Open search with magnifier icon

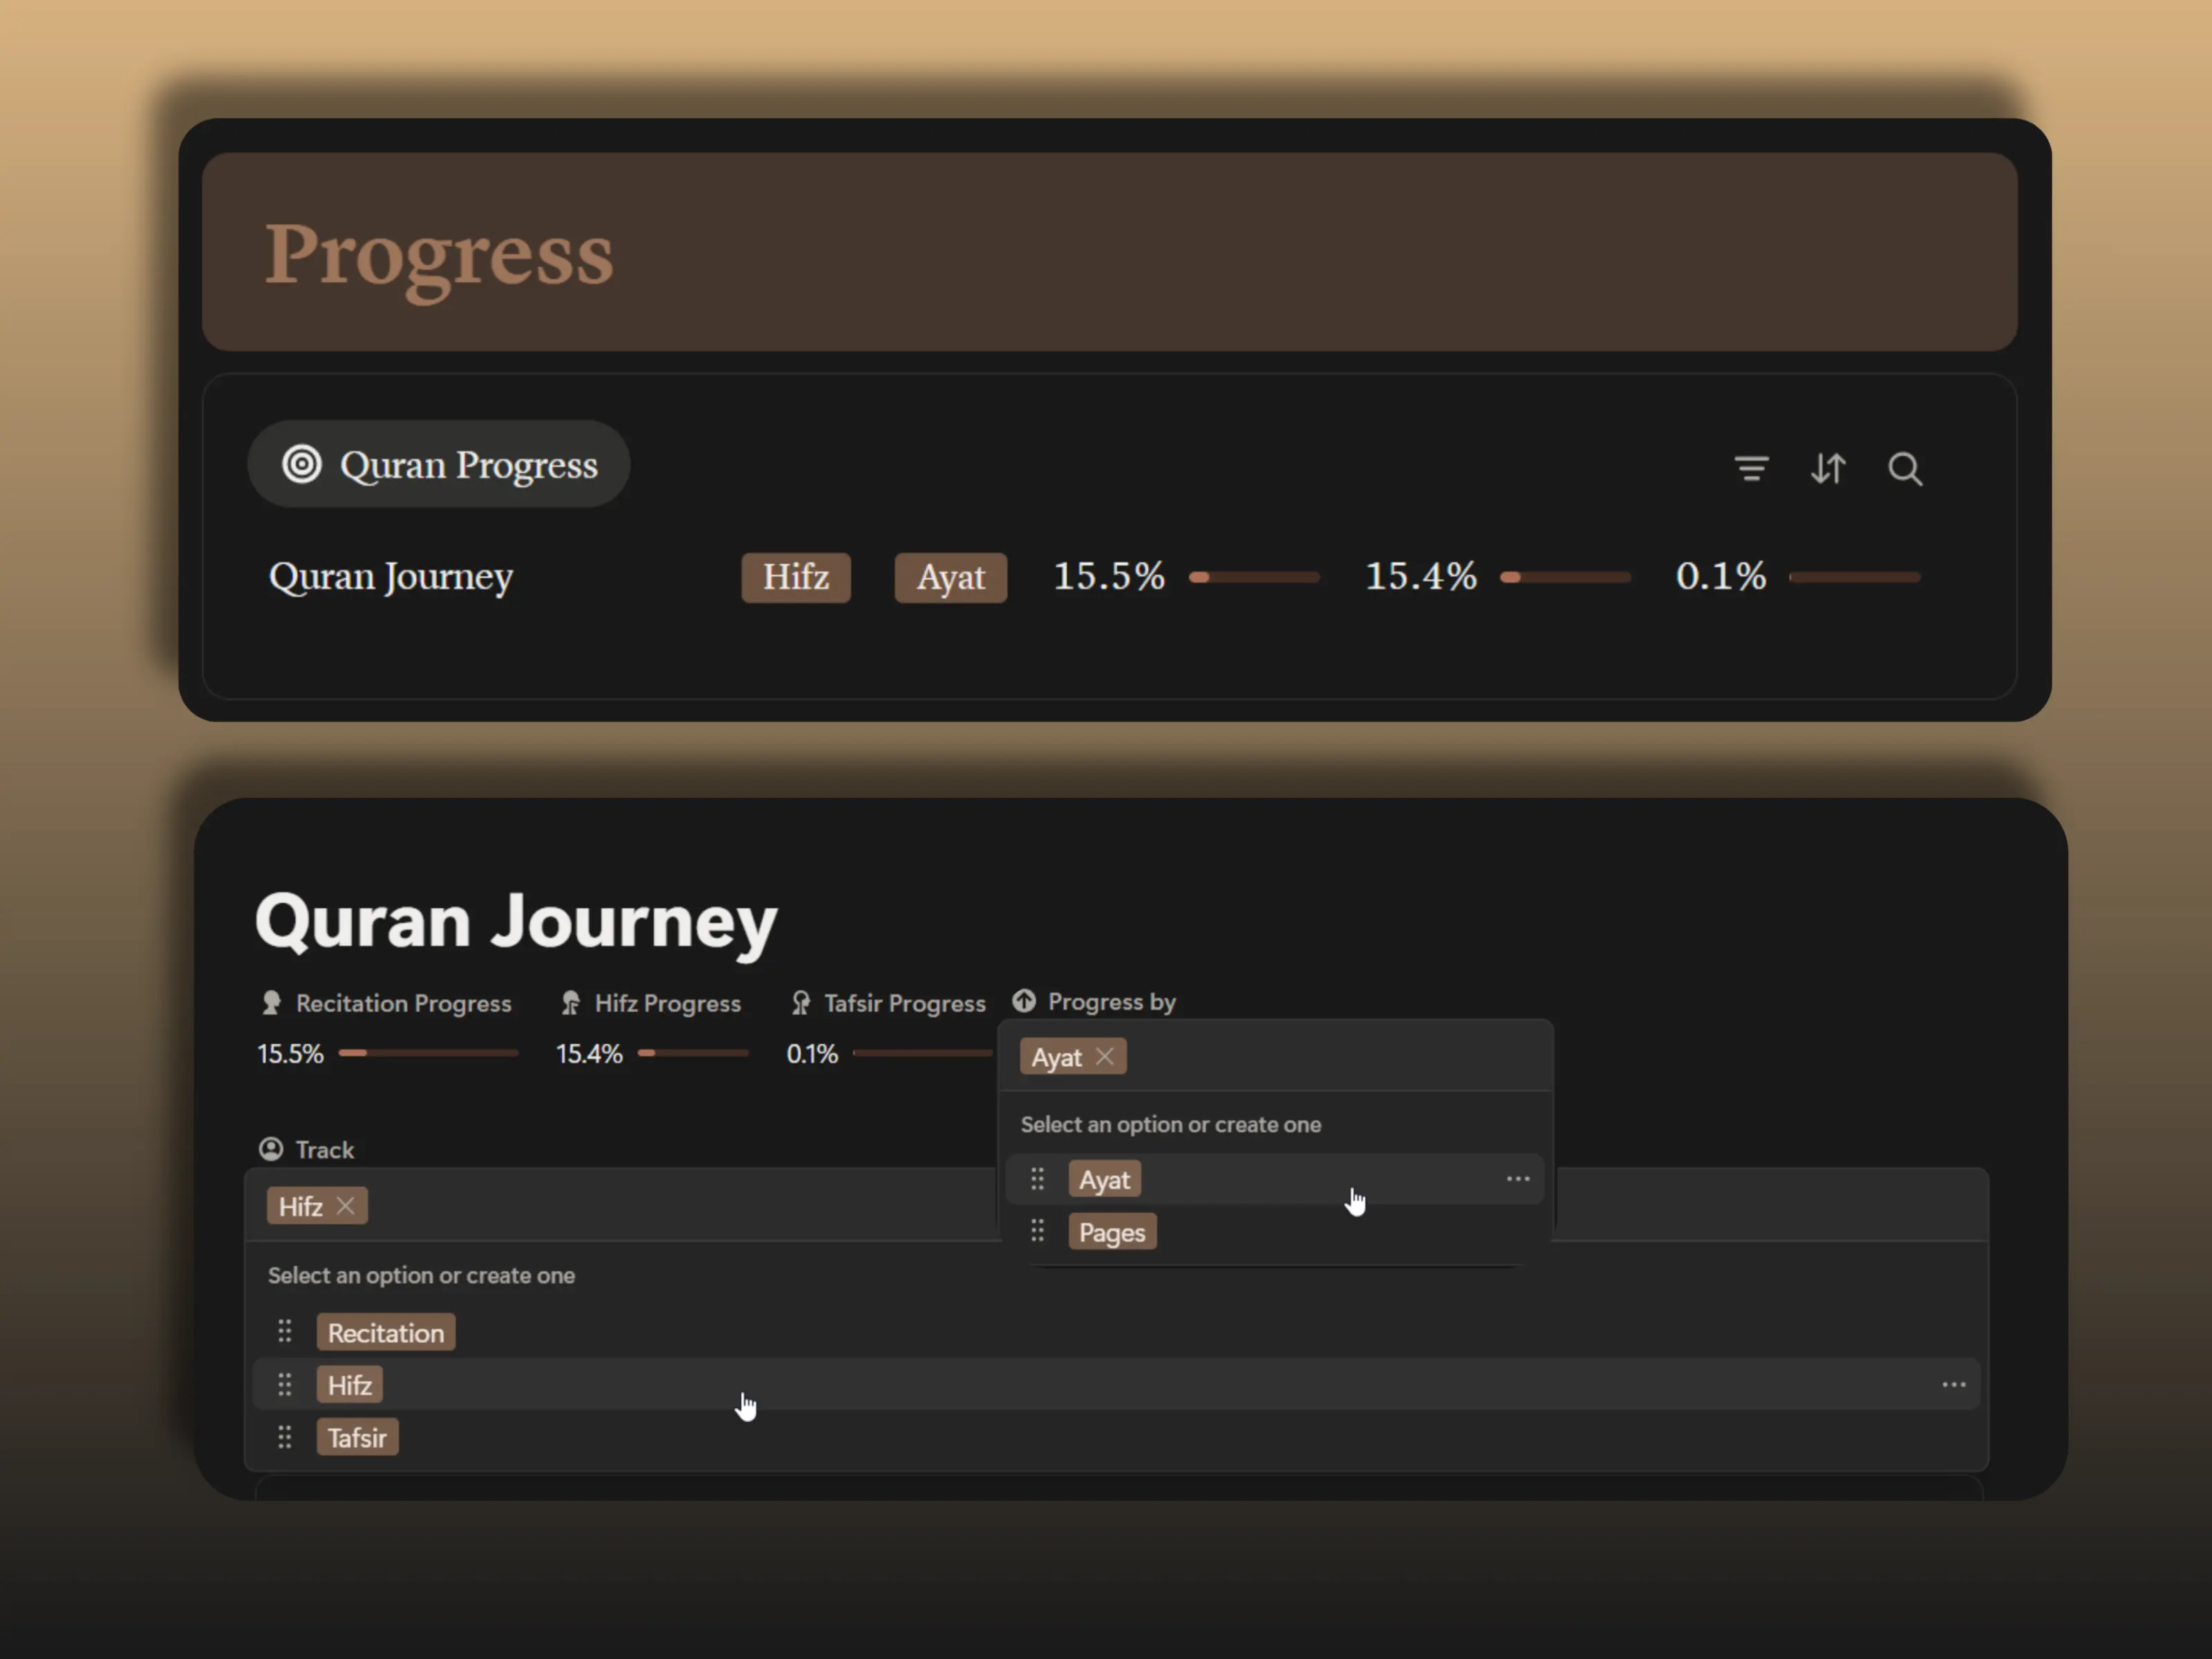pyautogui.click(x=1904, y=468)
